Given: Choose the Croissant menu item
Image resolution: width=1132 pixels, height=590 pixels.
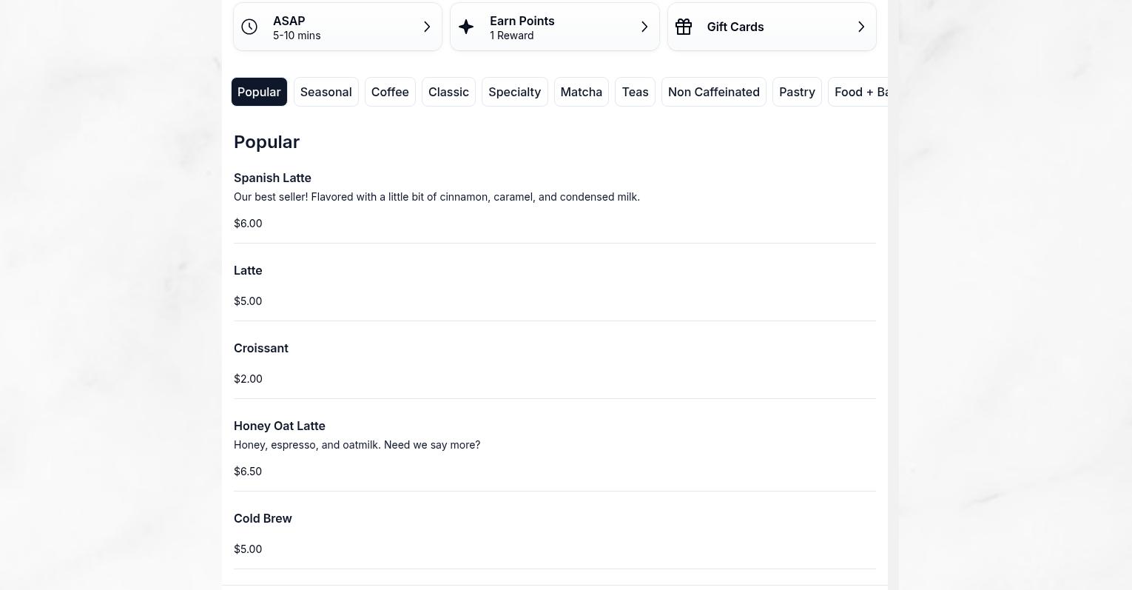Looking at the screenshot, I should point(260,348).
